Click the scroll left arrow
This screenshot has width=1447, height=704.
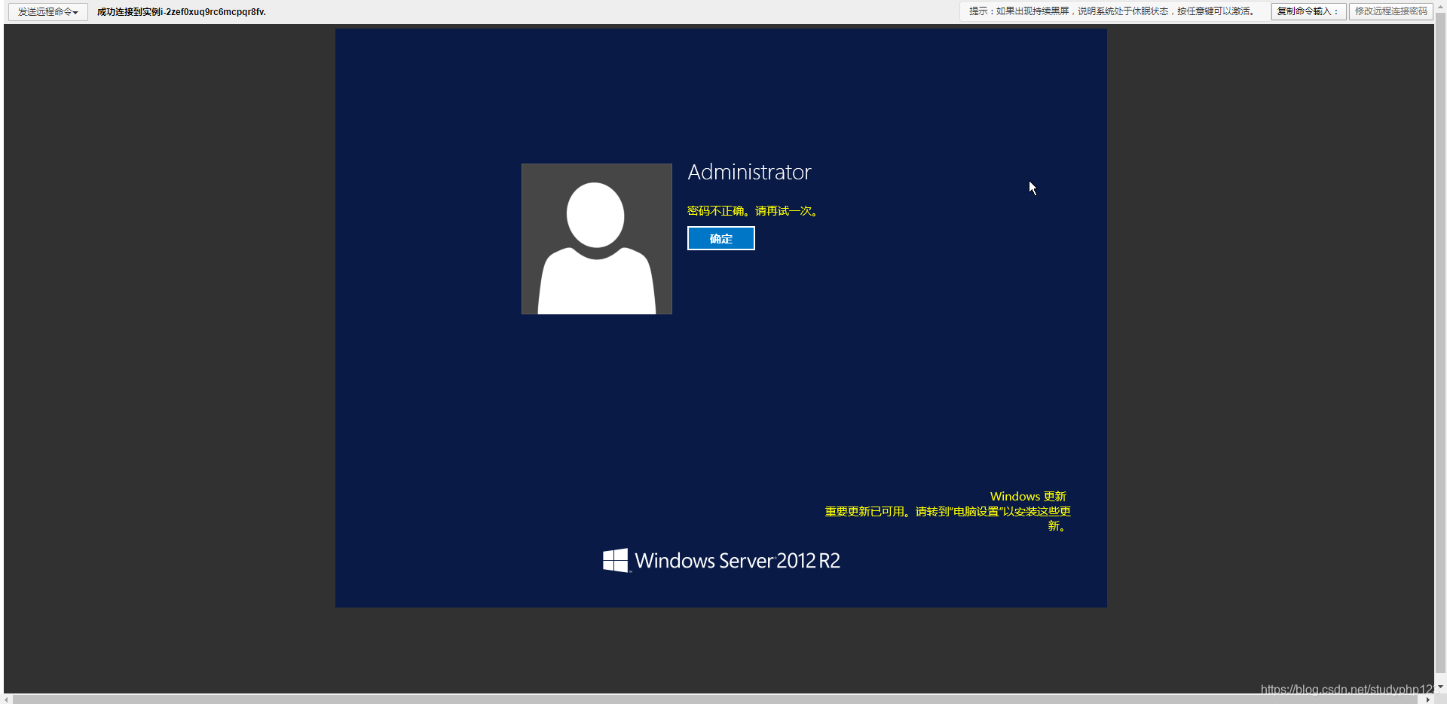click(7, 699)
